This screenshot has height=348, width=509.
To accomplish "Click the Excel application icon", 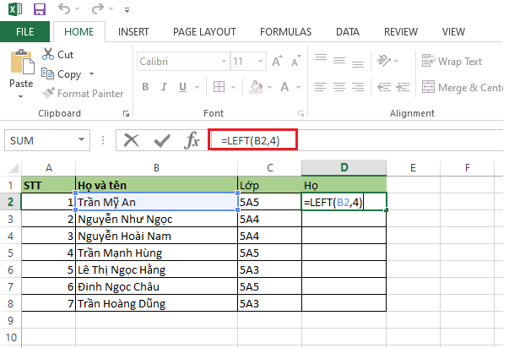I will tap(15, 9).
